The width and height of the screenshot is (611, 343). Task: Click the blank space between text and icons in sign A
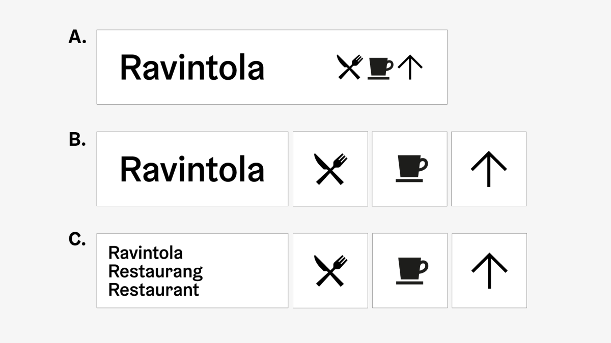click(x=300, y=68)
